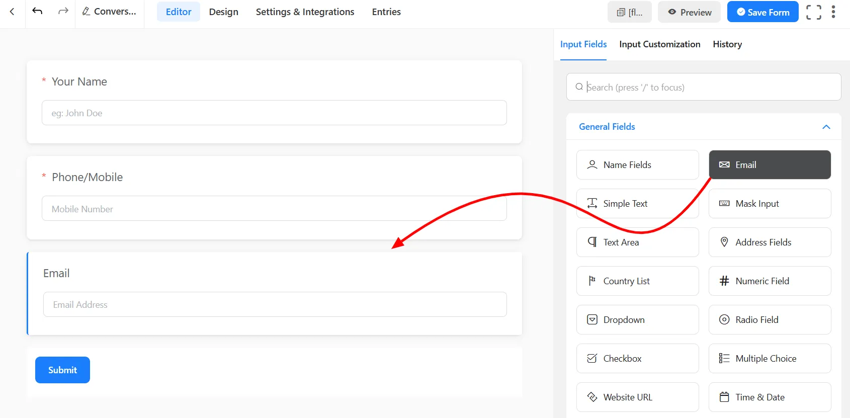The image size is (850, 418).
Task: Switch to the Design tab
Action: coord(223,12)
